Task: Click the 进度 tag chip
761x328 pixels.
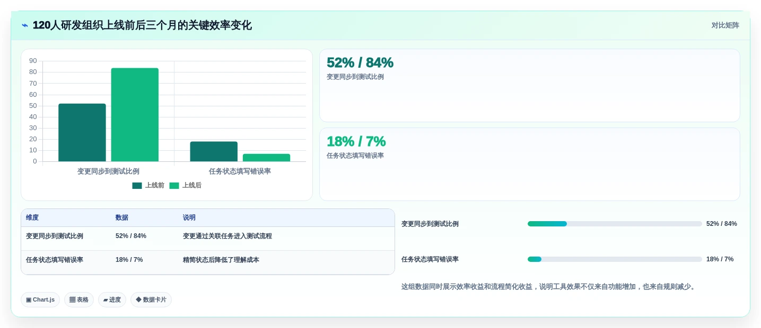Action: (x=112, y=300)
